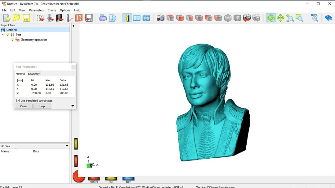Click Close in the Part Information dialog
Image resolution: width=335 pixels, height=188 pixels.
tap(24, 106)
